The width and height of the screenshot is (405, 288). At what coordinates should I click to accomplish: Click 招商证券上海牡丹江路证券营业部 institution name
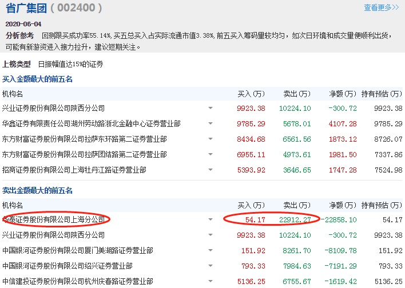[74, 170]
